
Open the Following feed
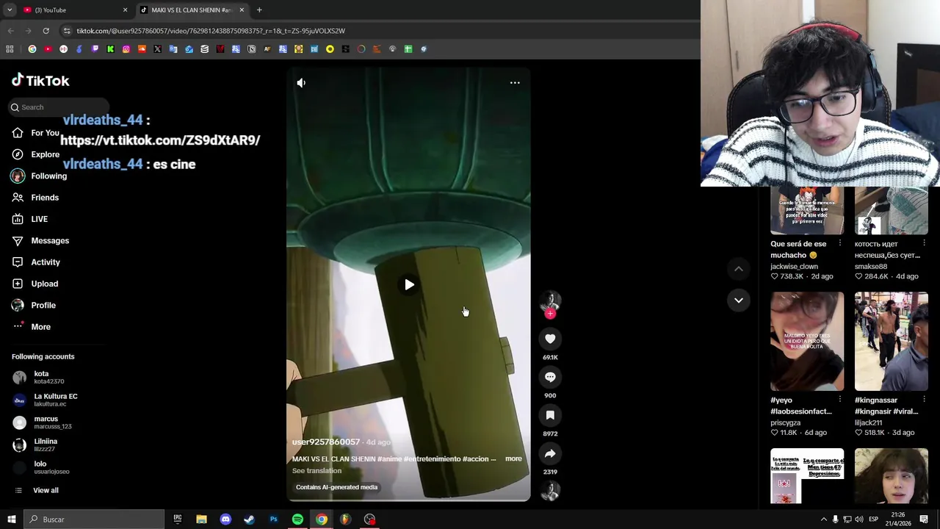pos(39,176)
